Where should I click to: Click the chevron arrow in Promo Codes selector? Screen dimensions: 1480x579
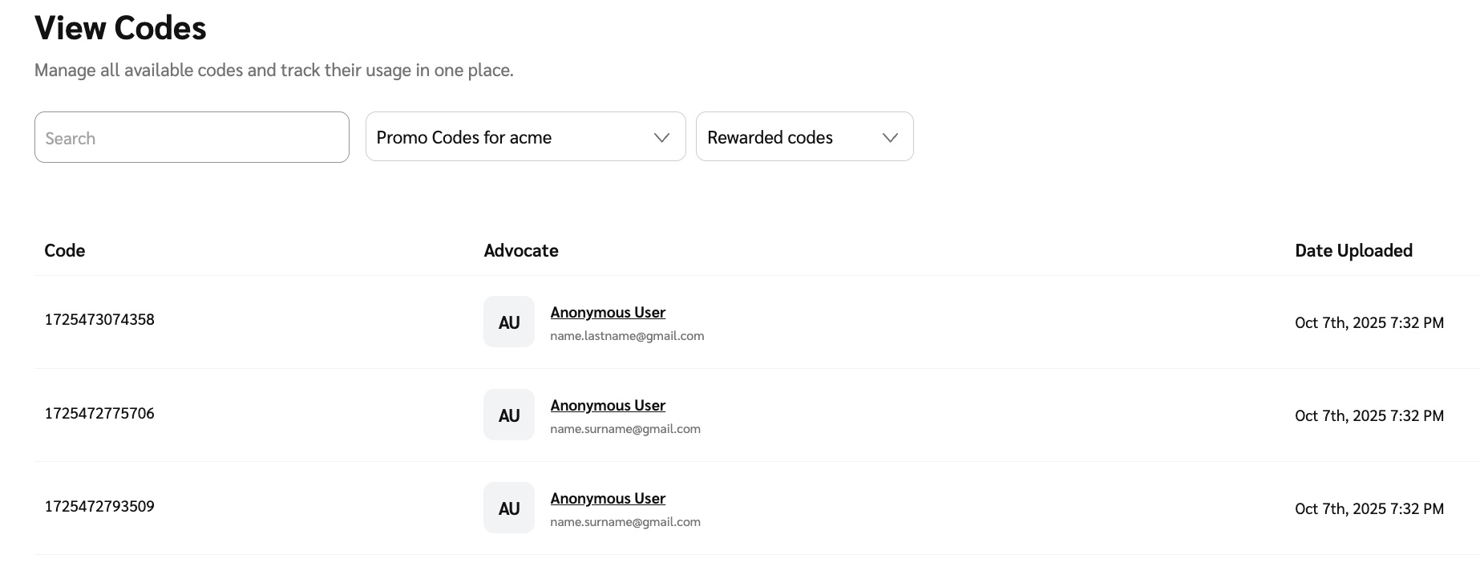point(661,138)
